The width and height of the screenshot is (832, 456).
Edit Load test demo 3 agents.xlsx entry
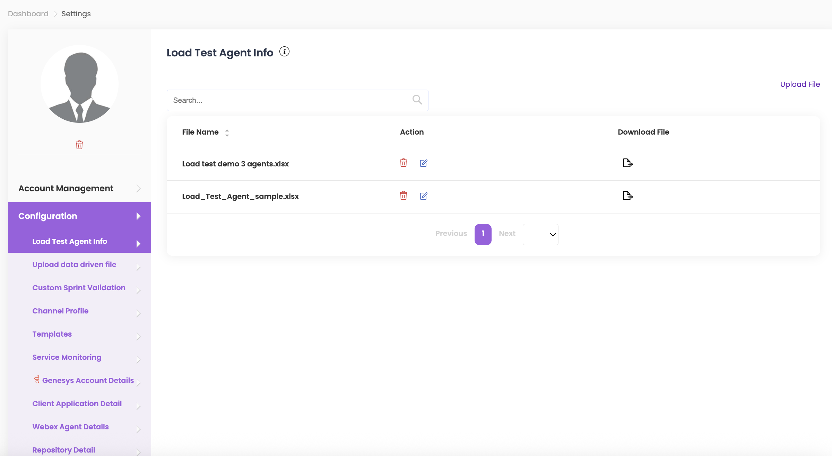point(423,163)
